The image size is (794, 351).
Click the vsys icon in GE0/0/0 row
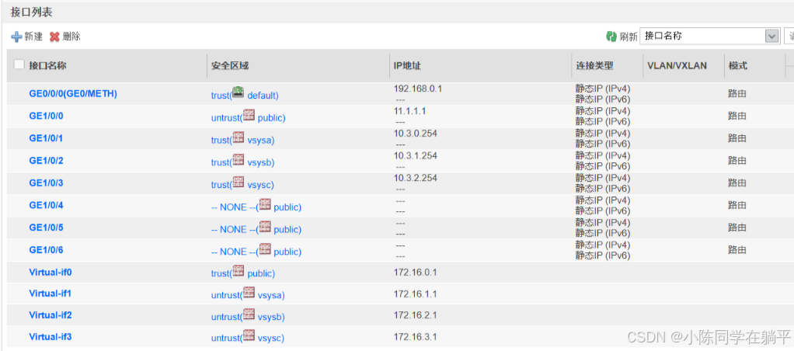(238, 92)
